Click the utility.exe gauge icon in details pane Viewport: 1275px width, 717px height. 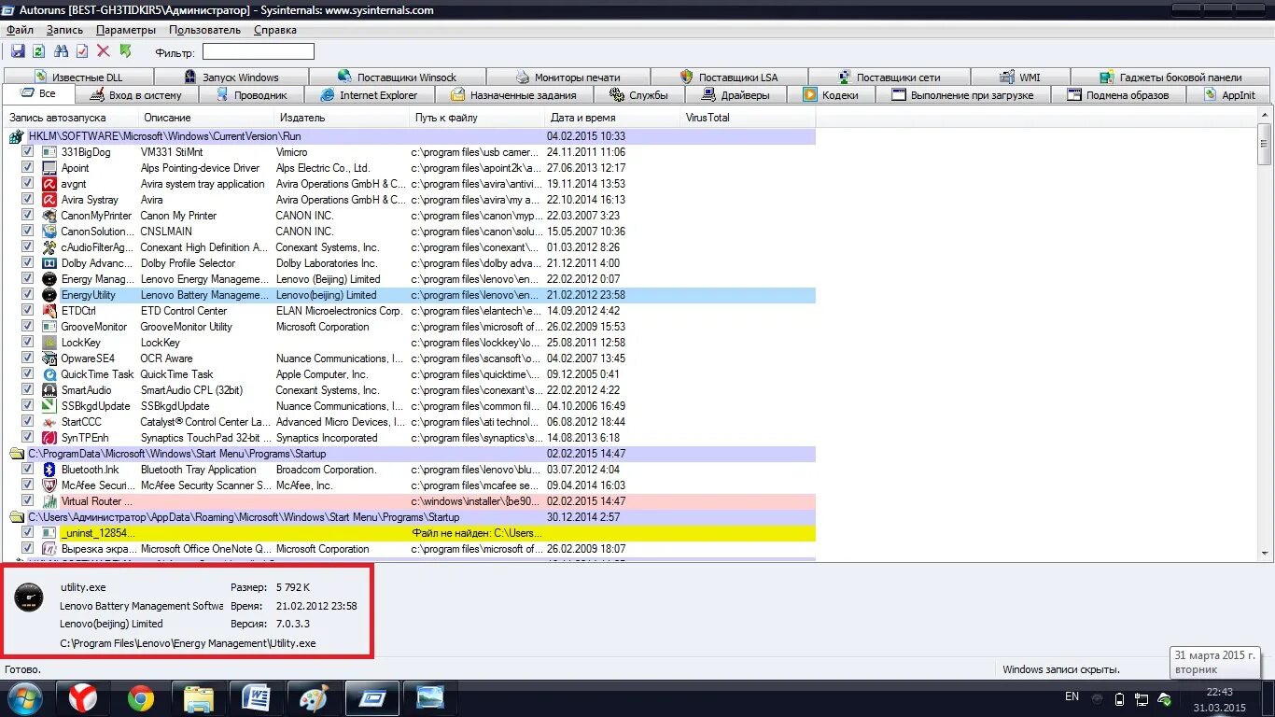pyautogui.click(x=29, y=597)
